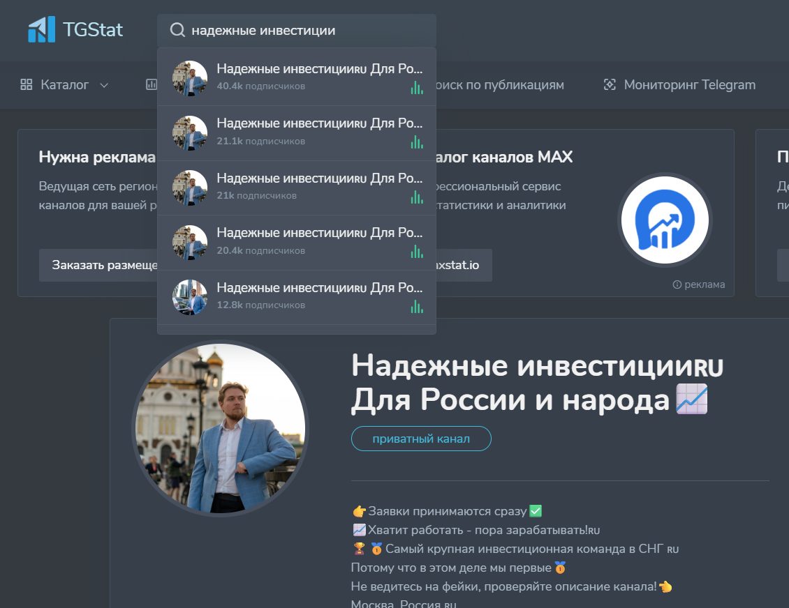Click stats bar icon of 20.4k result

pos(417,252)
